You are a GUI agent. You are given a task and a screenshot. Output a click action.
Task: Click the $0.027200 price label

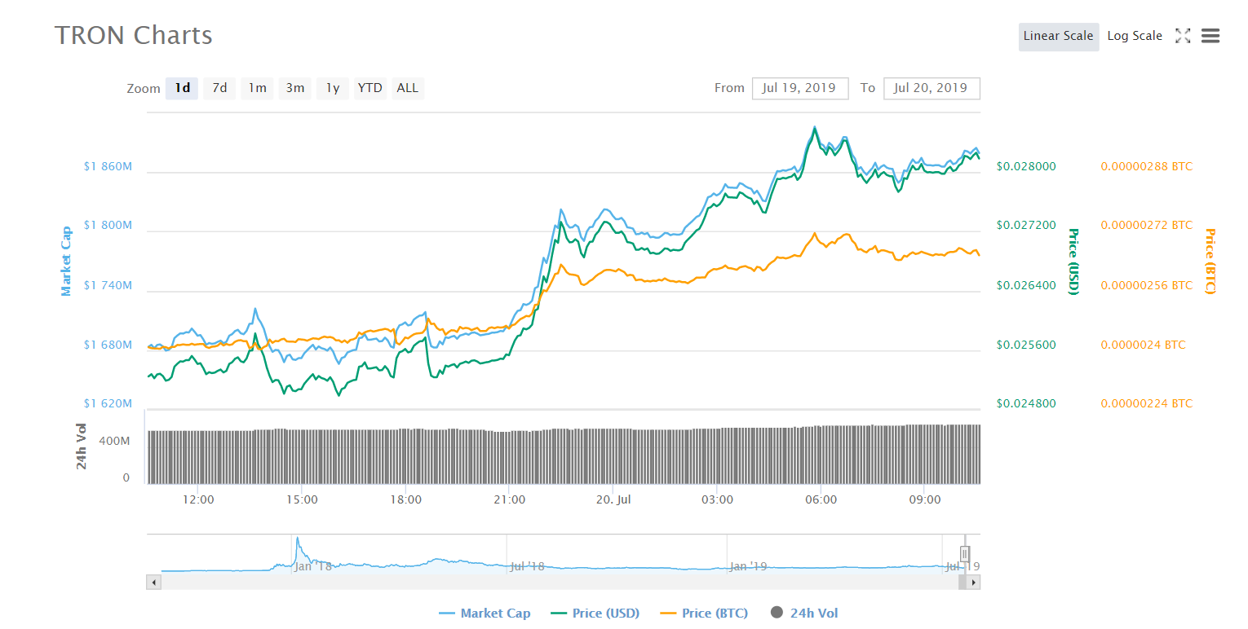click(1026, 226)
